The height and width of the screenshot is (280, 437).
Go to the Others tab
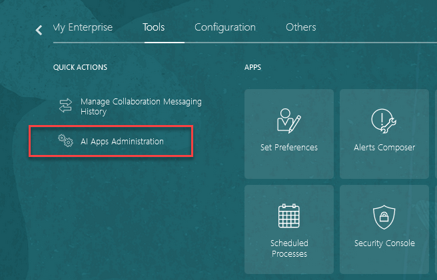(x=300, y=27)
